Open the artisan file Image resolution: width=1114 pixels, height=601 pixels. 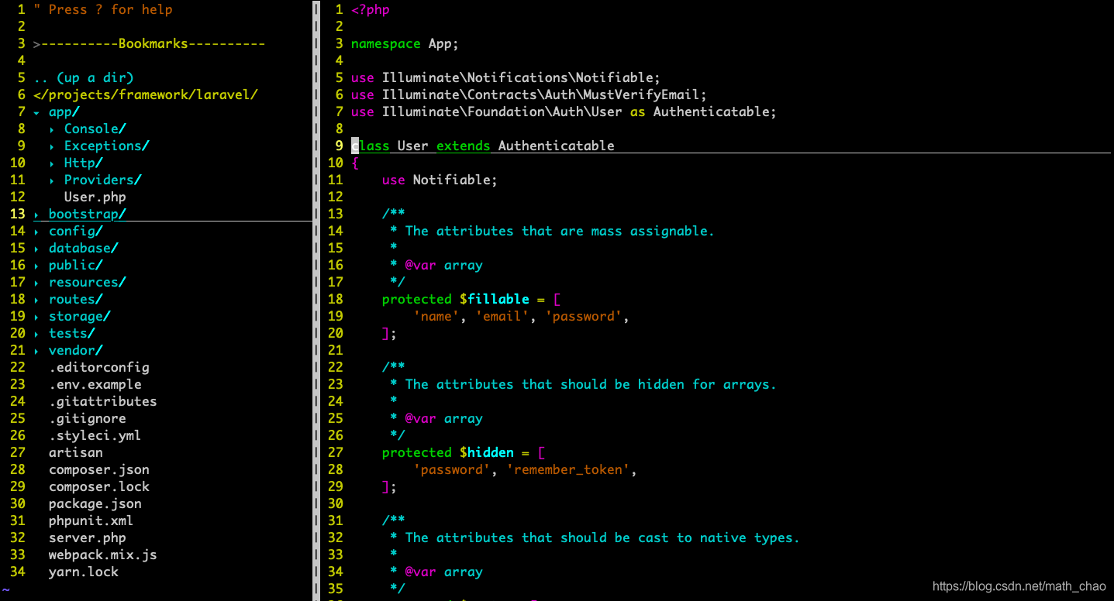point(76,453)
